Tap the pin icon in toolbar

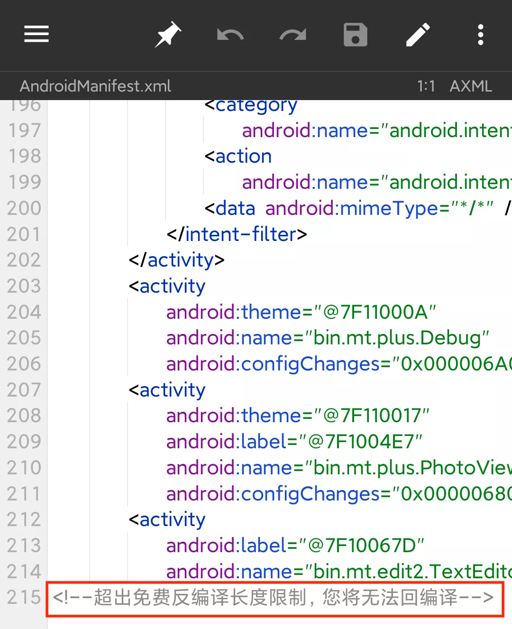pyautogui.click(x=168, y=35)
